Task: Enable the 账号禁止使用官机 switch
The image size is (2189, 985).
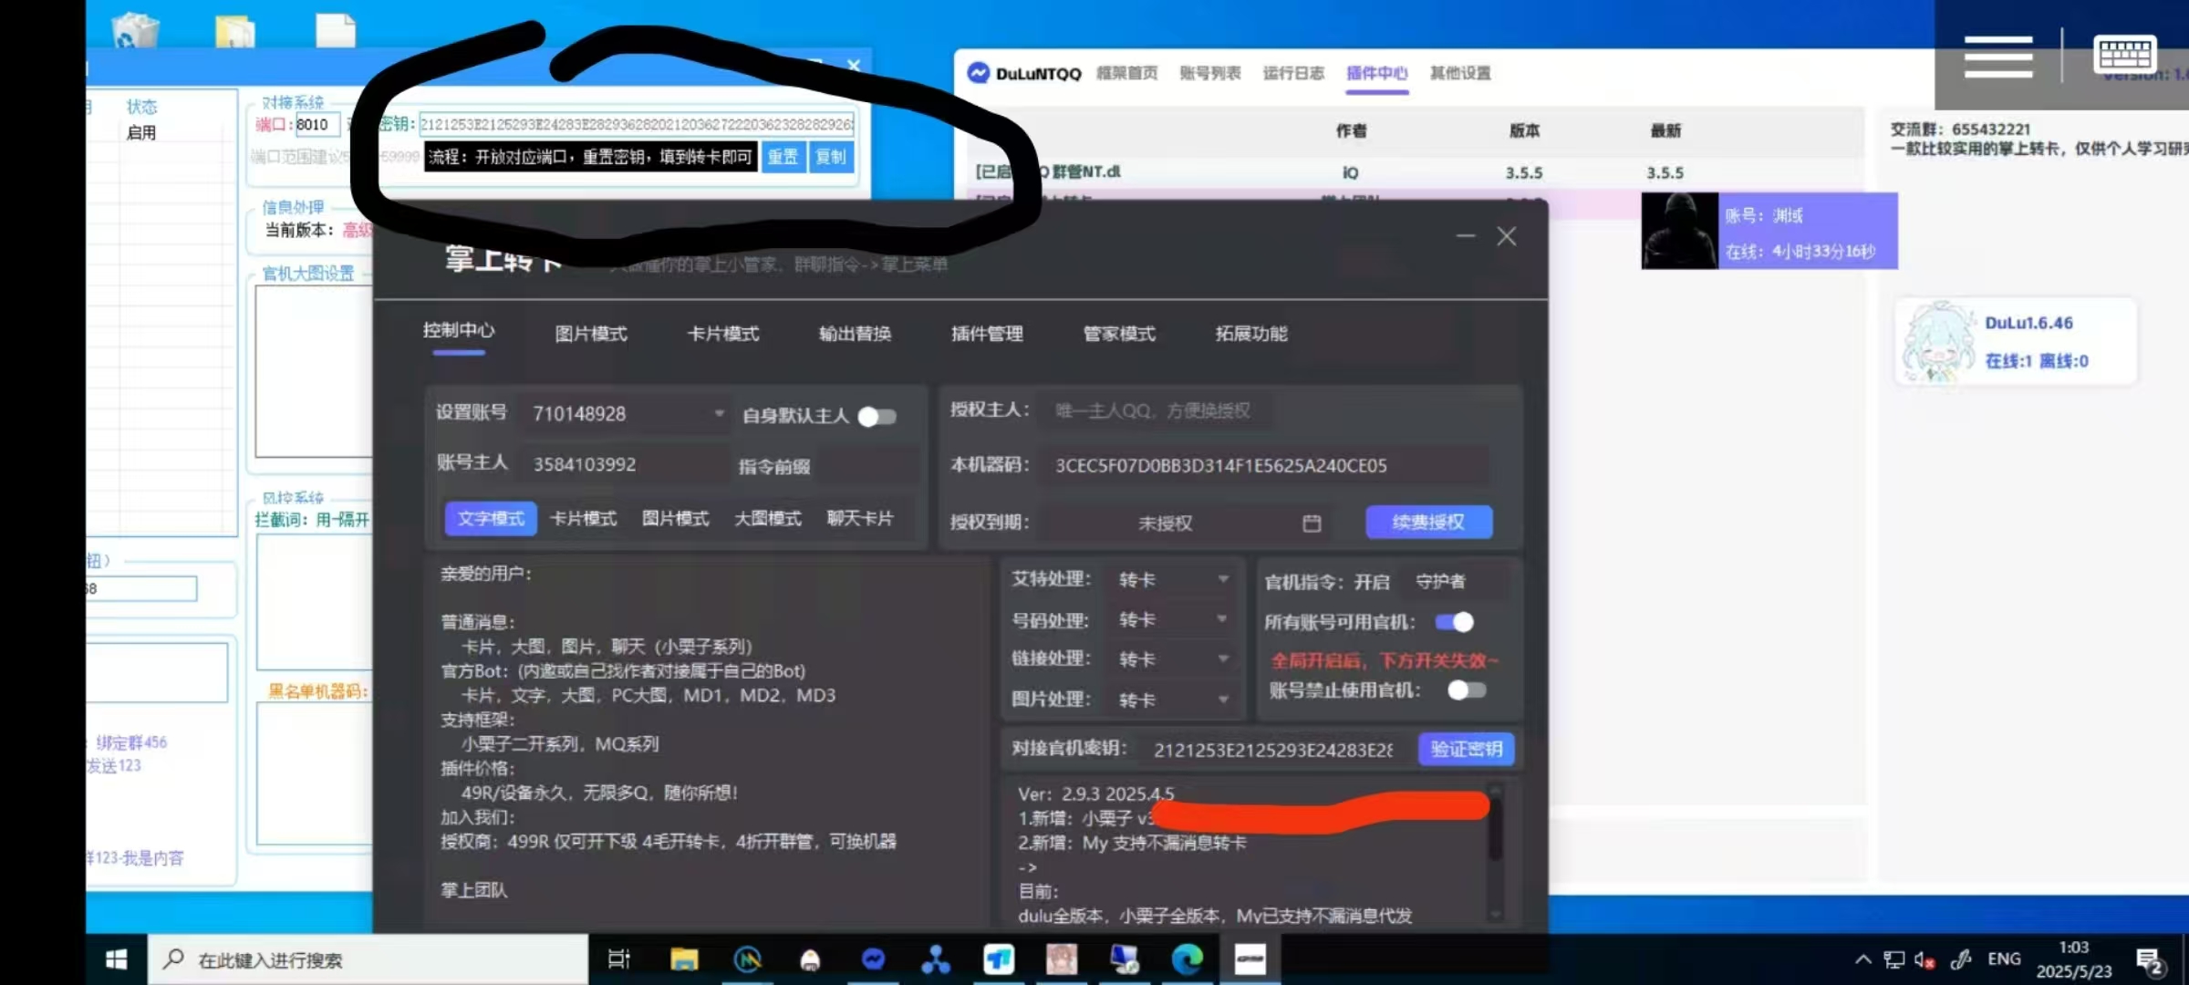Action: click(1466, 690)
